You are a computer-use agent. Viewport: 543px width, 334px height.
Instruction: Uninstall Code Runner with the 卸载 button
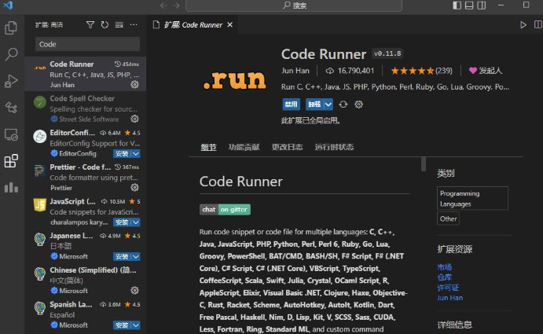315,105
